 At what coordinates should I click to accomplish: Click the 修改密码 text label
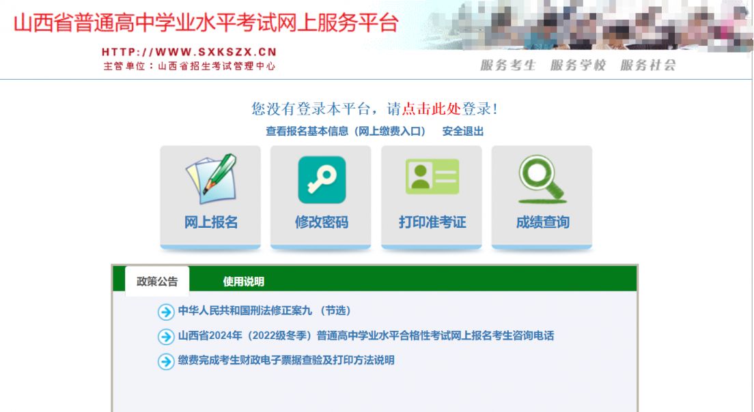tap(322, 222)
